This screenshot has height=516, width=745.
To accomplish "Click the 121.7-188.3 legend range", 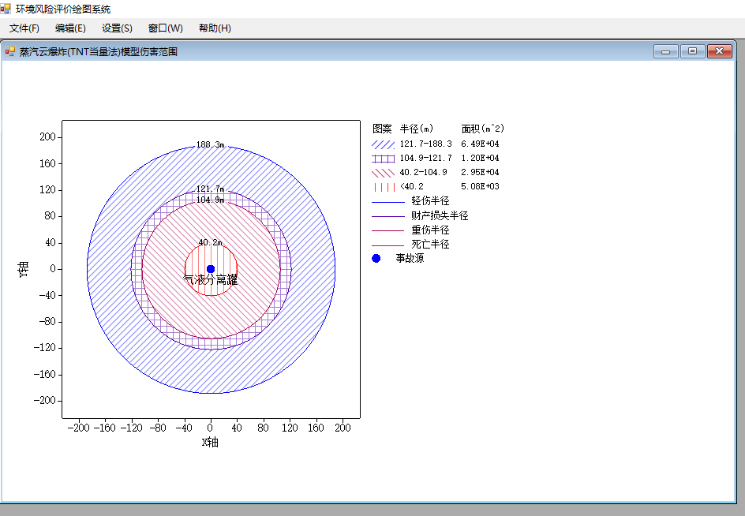I will pos(425,144).
